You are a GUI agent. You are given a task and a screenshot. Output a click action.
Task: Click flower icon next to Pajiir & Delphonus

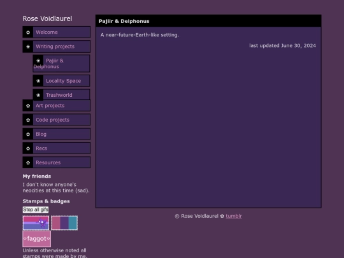point(38,61)
